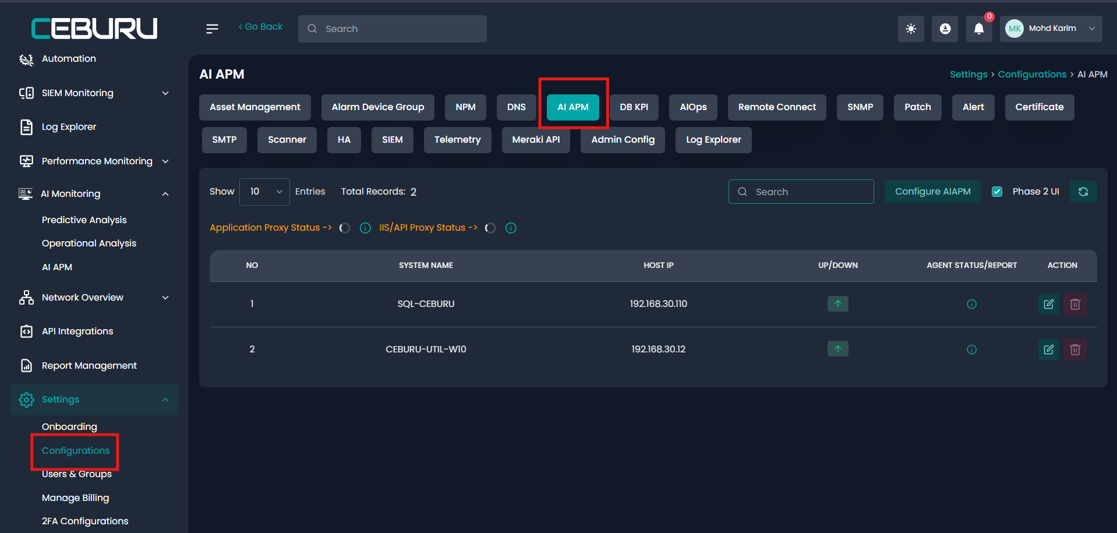This screenshot has height=533, width=1117.
Task: Open the Telemetry tab
Action: pyautogui.click(x=458, y=140)
